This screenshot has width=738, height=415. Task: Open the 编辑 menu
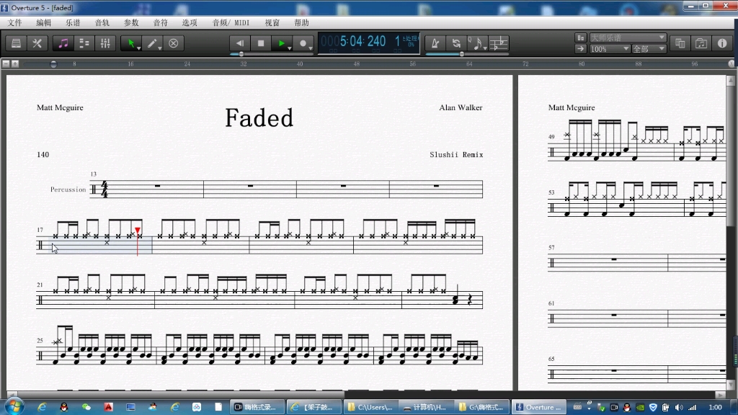pos(44,22)
